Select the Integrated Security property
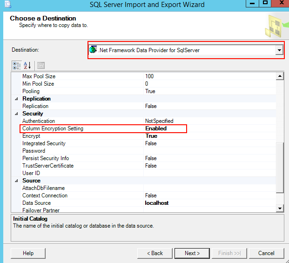Screen dimensions: 289x263 [x=44, y=143]
